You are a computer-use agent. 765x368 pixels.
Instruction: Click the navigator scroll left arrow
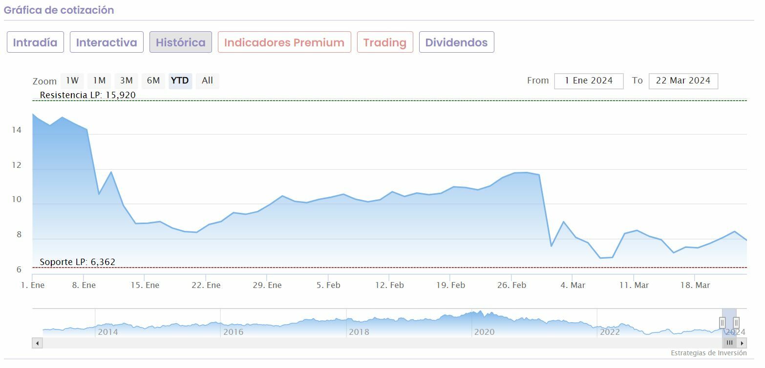37,343
